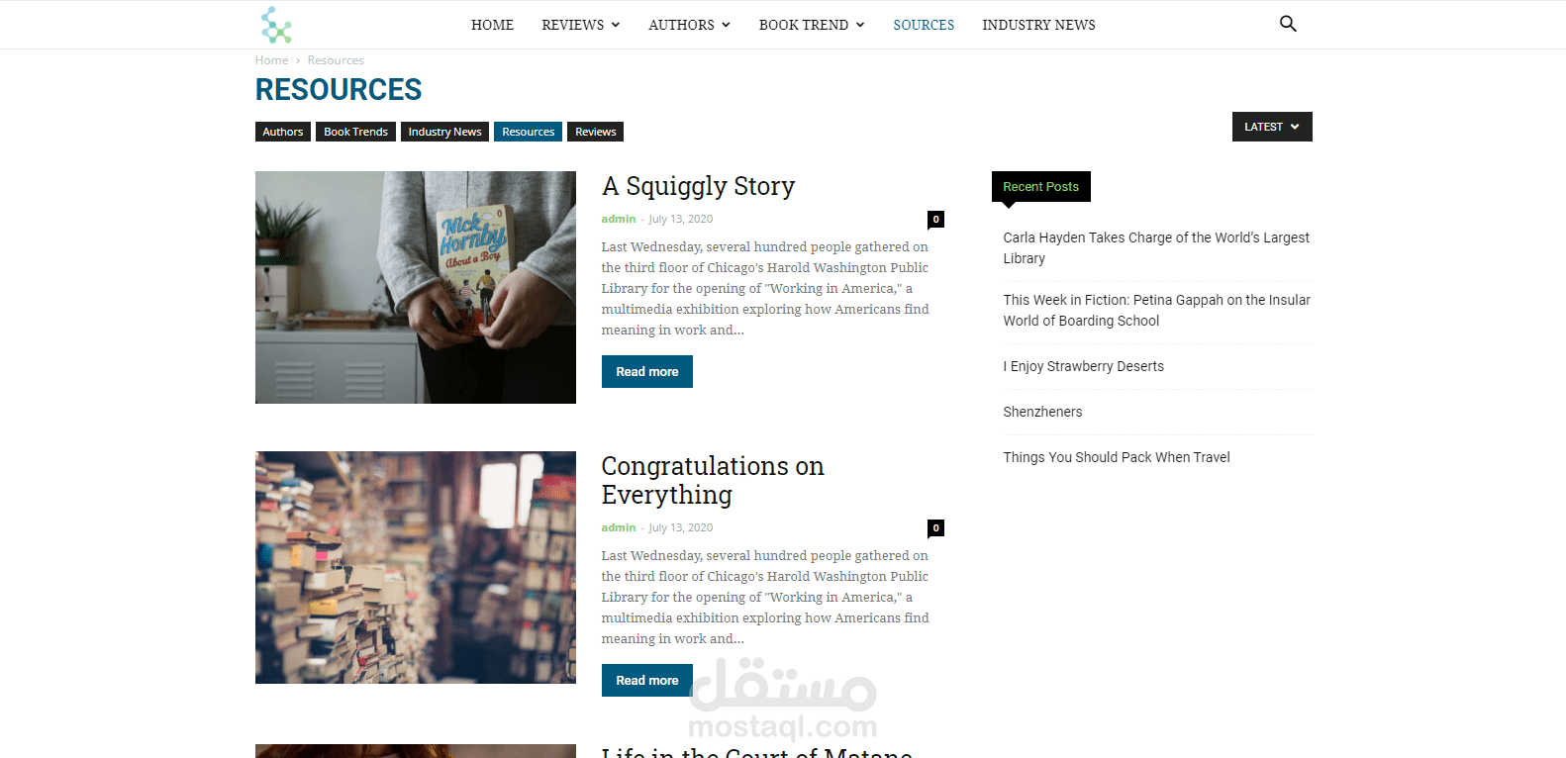Image resolution: width=1566 pixels, height=758 pixels.
Task: Open the I Enjoy Strawberry Deserts post
Action: 1083,366
